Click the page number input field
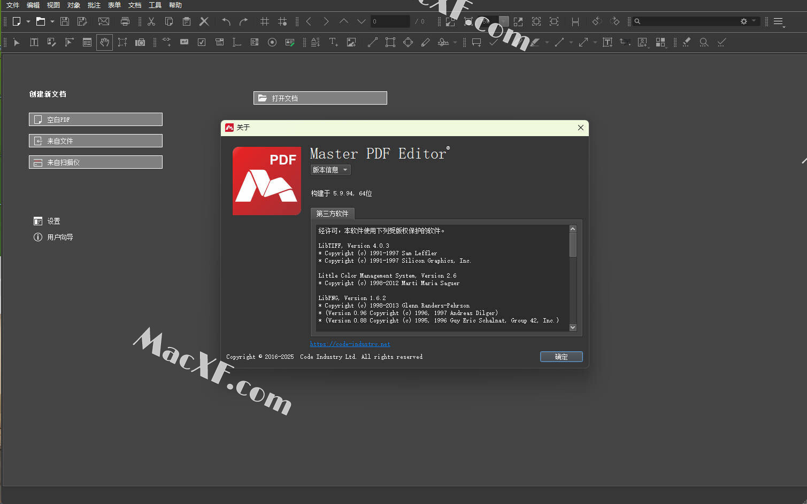 (x=390, y=21)
